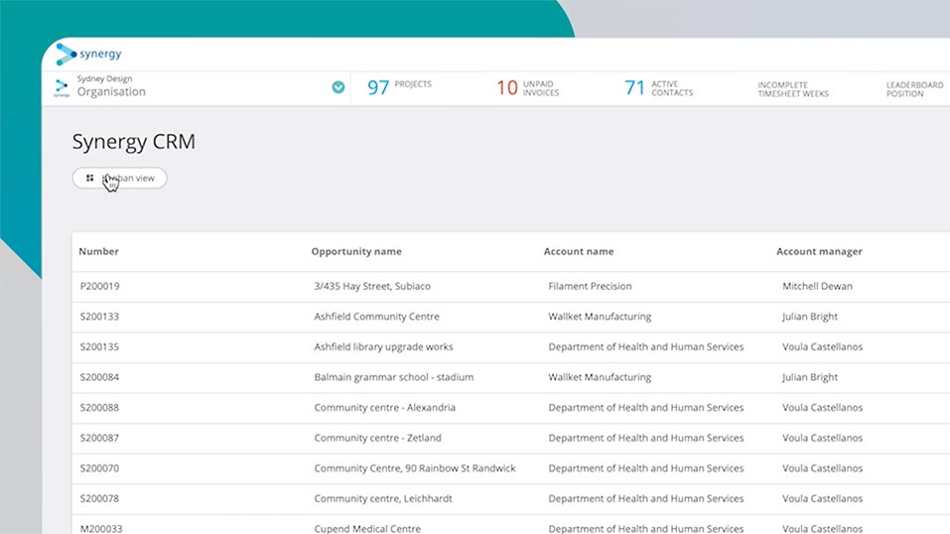This screenshot has height=534, width=950.
Task: Expand the organisation dropdown chevron
Action: (x=339, y=87)
